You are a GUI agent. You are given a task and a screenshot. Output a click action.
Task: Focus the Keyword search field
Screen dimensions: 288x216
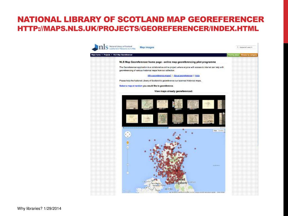click(246, 47)
